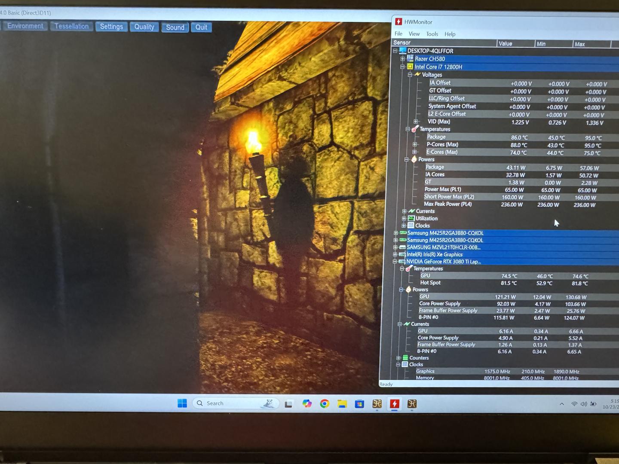Open the Copilot icon in the taskbar
This screenshot has height=464, width=619.
(x=307, y=403)
